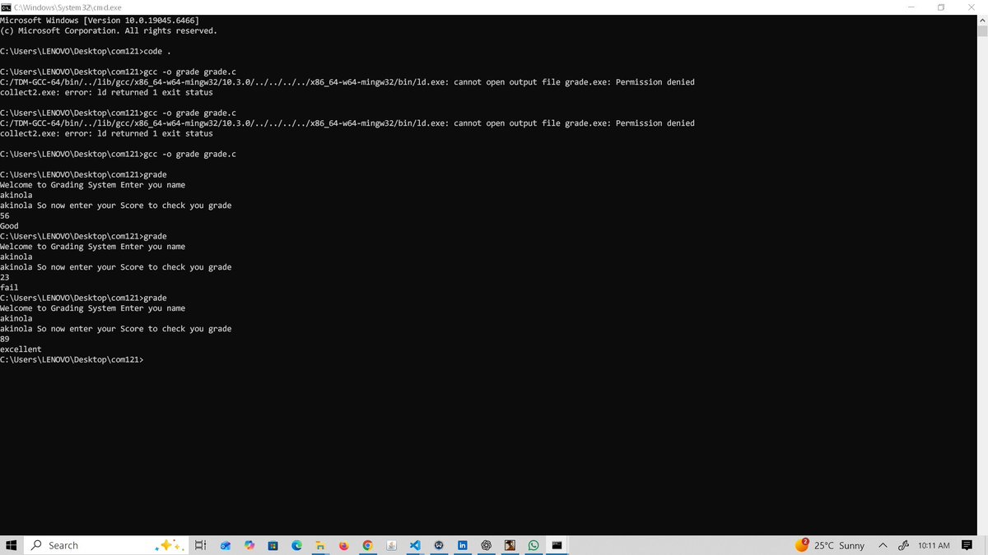Screen dimensions: 988x555
Task: Click '(c) Microsoft Corporation. All rights reserved.'
Action: point(109,30)
